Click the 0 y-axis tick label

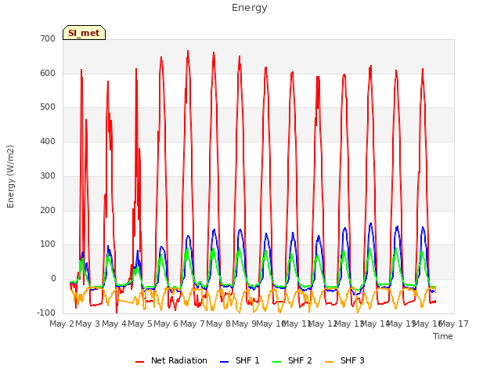[53, 279]
